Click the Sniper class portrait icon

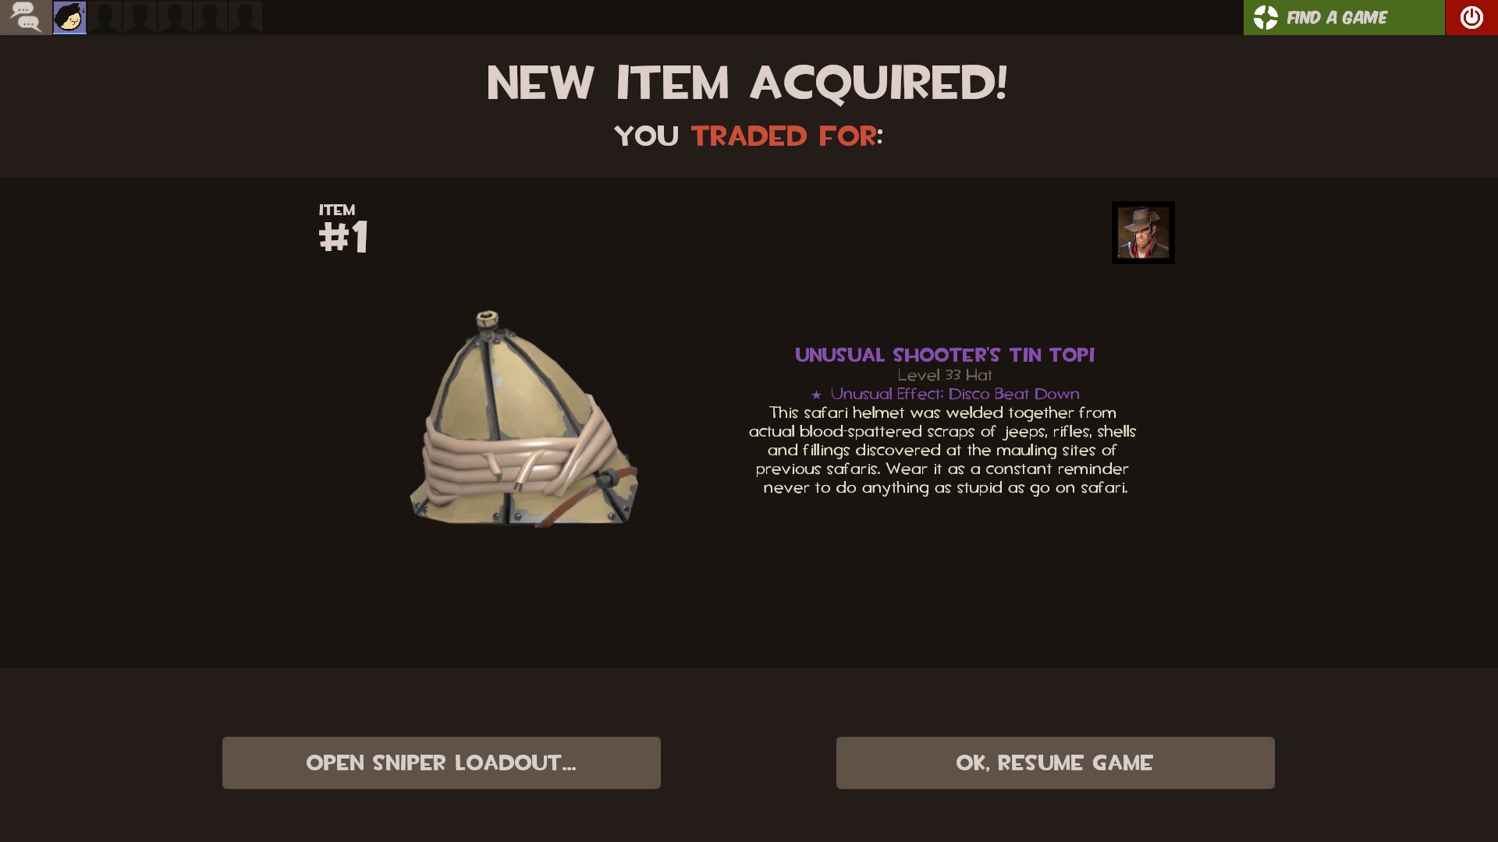1143,232
